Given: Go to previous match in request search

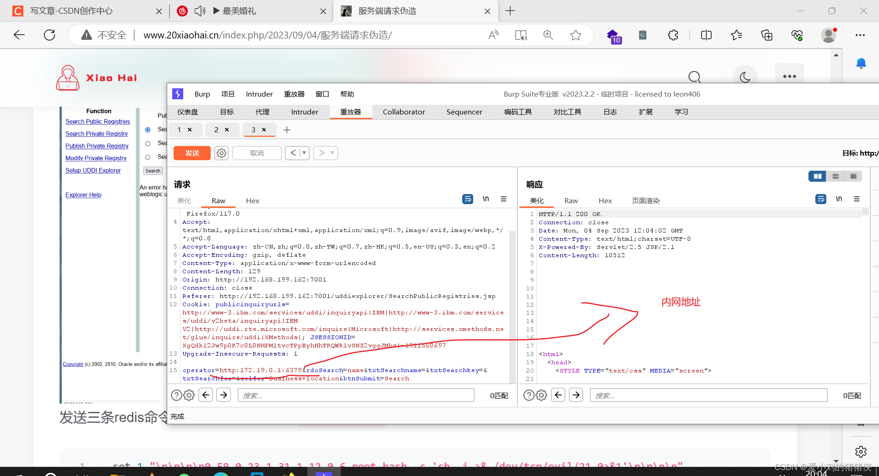Looking at the screenshot, I should pos(206,395).
